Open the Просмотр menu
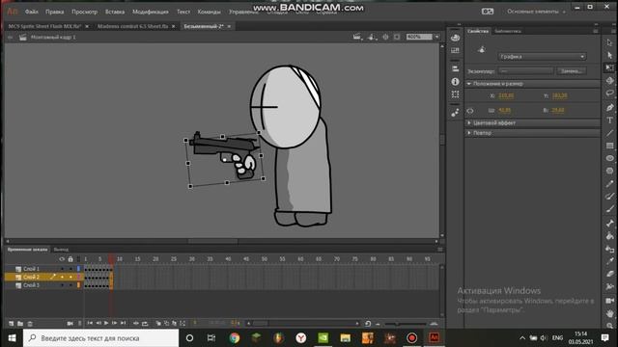Screen dimensions: 618x347 click(x=84, y=12)
